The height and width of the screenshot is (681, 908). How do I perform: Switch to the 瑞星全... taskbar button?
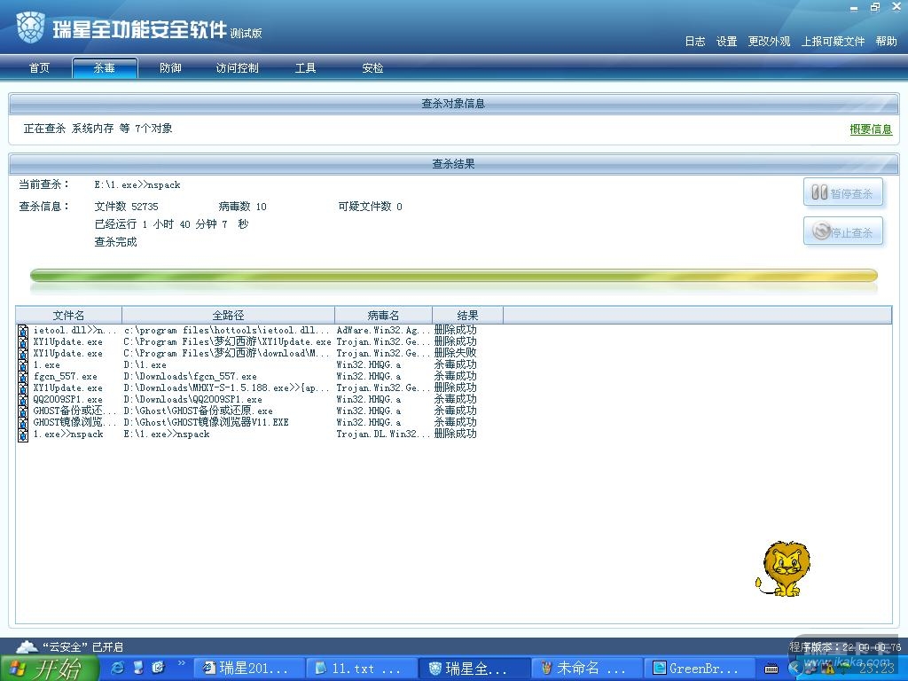click(474, 669)
